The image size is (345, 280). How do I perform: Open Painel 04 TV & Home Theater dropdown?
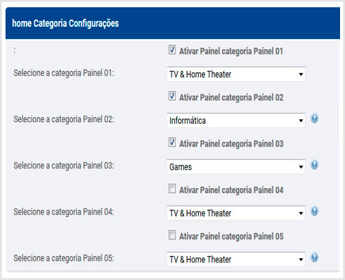[236, 213]
